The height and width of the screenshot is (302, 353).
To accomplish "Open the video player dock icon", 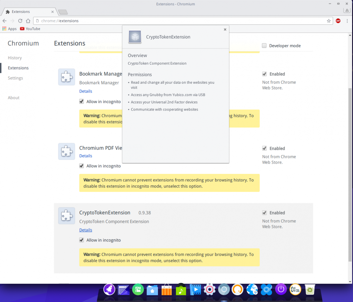I will coord(195,290).
